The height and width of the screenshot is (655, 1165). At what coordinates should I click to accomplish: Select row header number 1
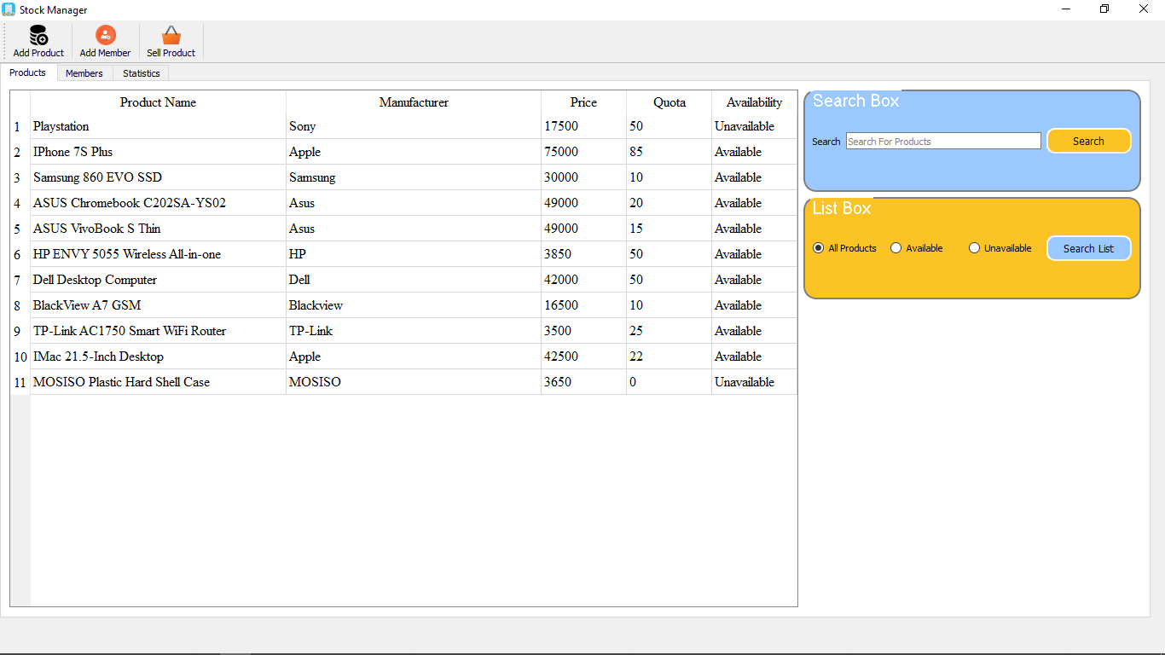pos(20,126)
